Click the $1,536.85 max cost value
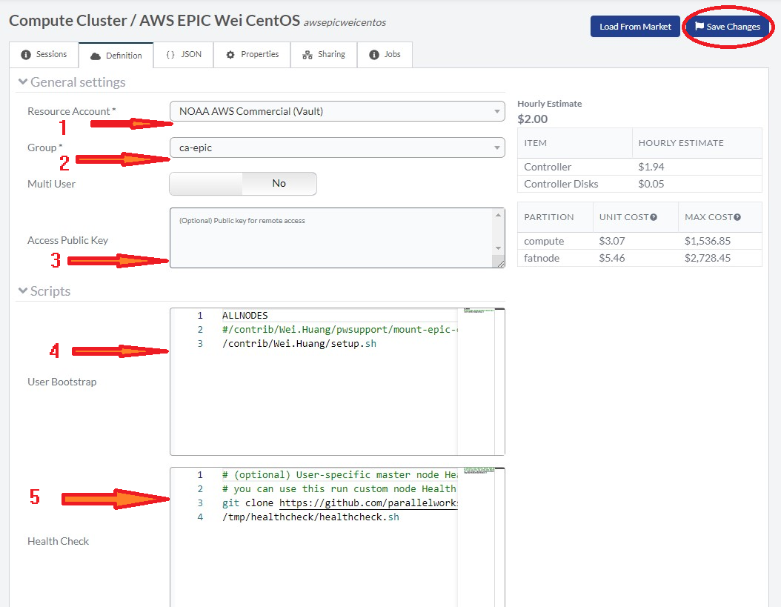This screenshot has width=781, height=607. point(708,241)
